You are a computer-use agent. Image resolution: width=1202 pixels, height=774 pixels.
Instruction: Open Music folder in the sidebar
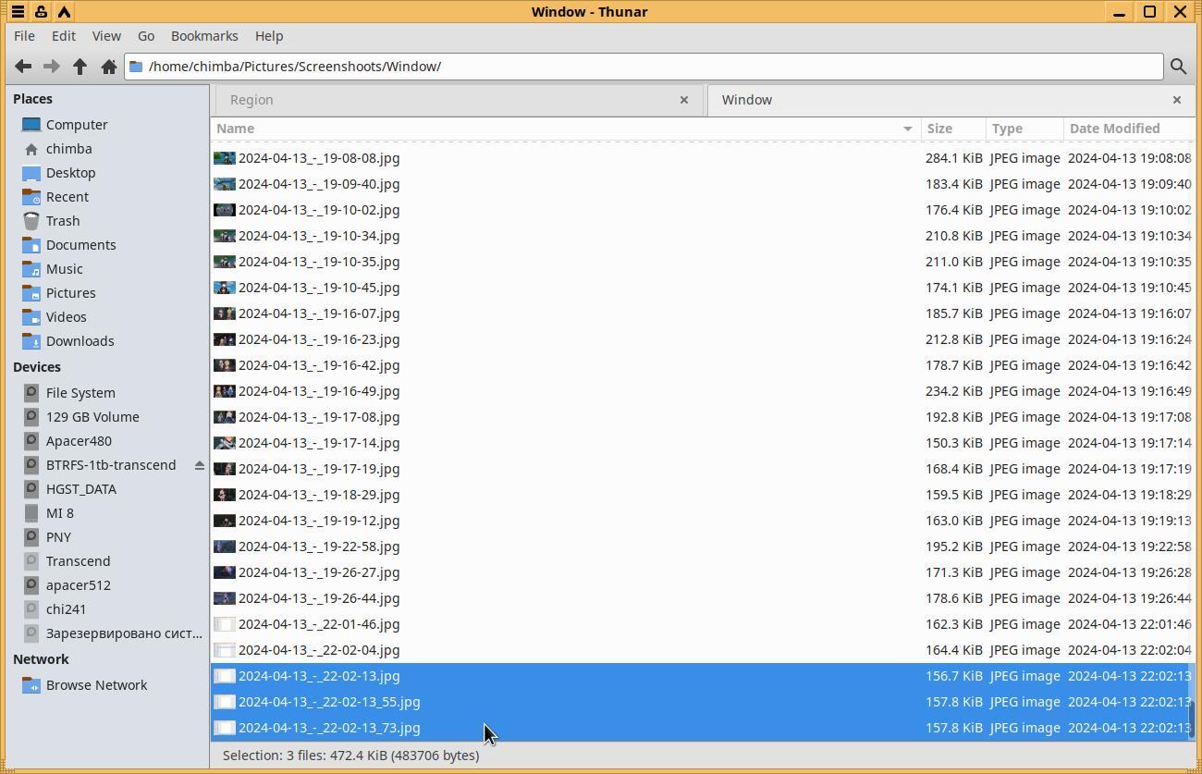point(65,269)
